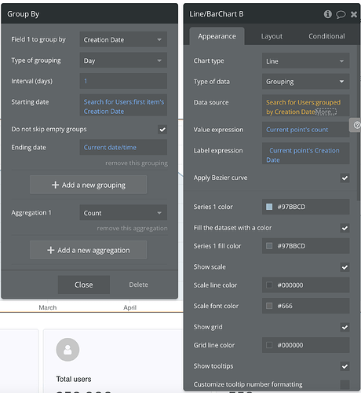Edit the Data source expression field

(x=305, y=105)
